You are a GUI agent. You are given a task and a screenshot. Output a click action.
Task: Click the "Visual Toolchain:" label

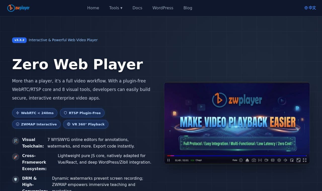pos(33,143)
